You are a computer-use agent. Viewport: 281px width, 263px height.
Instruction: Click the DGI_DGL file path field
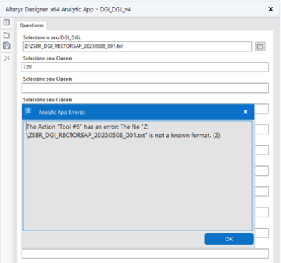click(138, 46)
